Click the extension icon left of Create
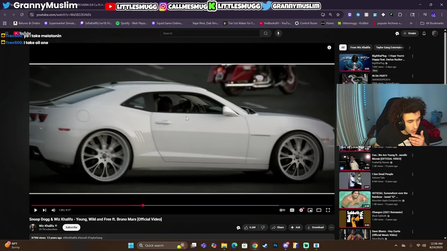Image resolution: width=447 pixels, height=251 pixels. 397,33
